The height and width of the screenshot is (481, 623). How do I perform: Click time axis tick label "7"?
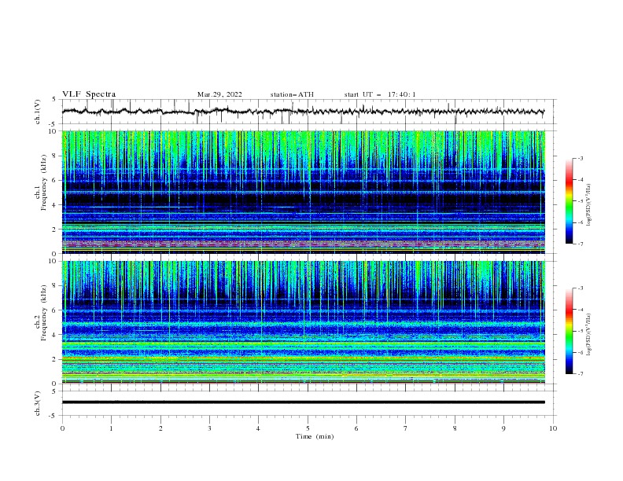[406, 428]
